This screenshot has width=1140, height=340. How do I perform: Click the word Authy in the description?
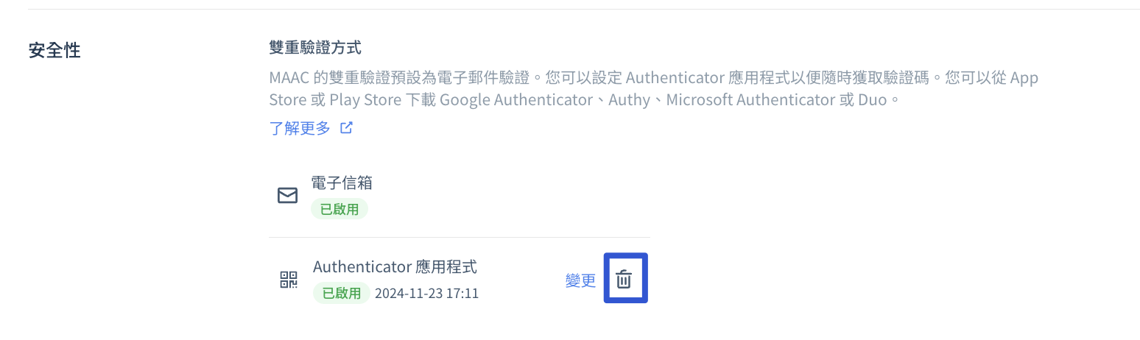tap(630, 99)
